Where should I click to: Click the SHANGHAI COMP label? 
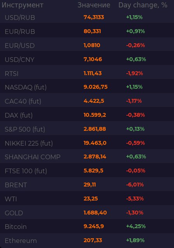click(x=33, y=157)
